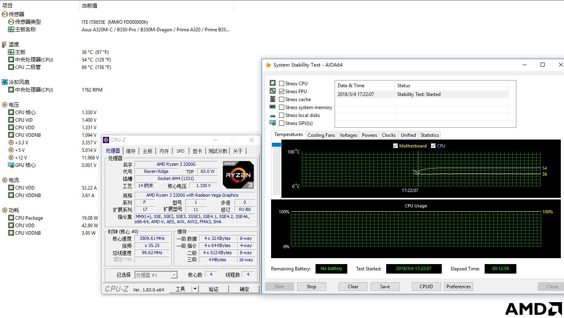Enable the Stress system memory checkbox
The width and height of the screenshot is (564, 318).
[281, 107]
